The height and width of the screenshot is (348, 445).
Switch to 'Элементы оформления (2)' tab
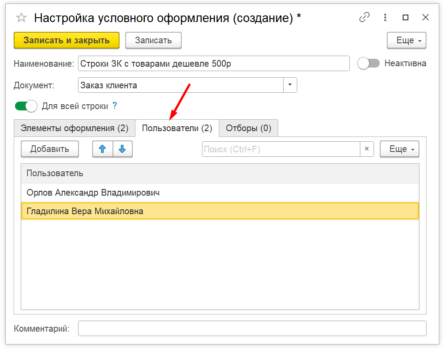click(75, 128)
